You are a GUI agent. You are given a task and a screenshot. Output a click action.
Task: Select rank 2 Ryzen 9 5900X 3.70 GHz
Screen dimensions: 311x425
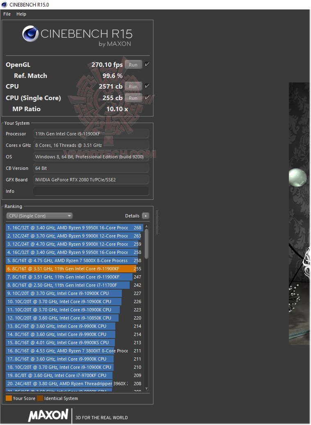[75, 236]
